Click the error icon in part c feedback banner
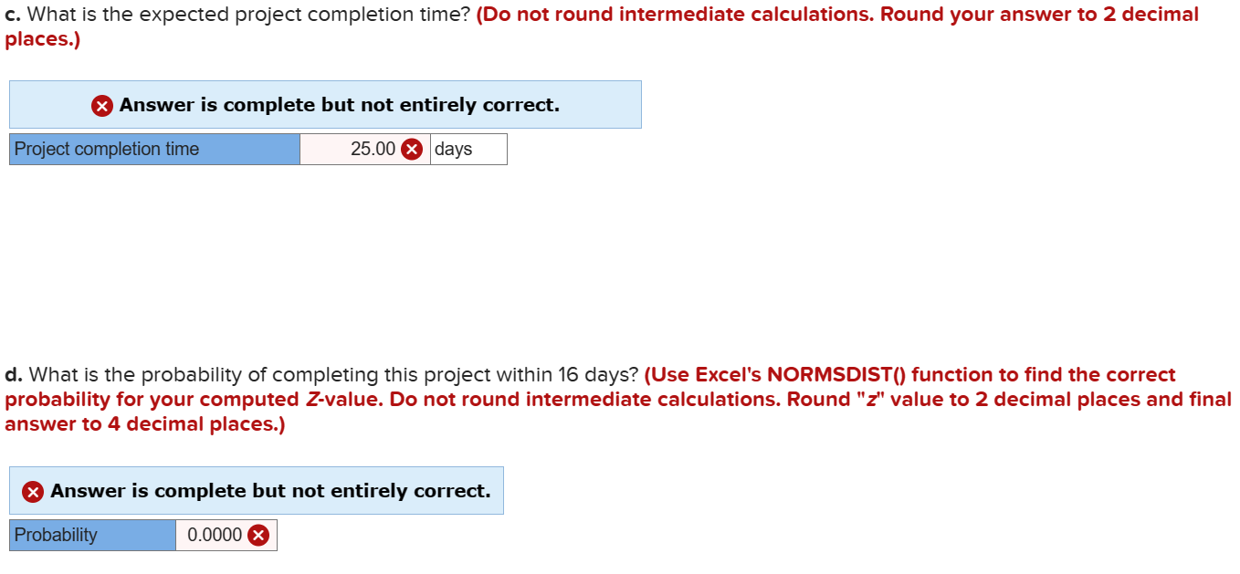 [103, 104]
